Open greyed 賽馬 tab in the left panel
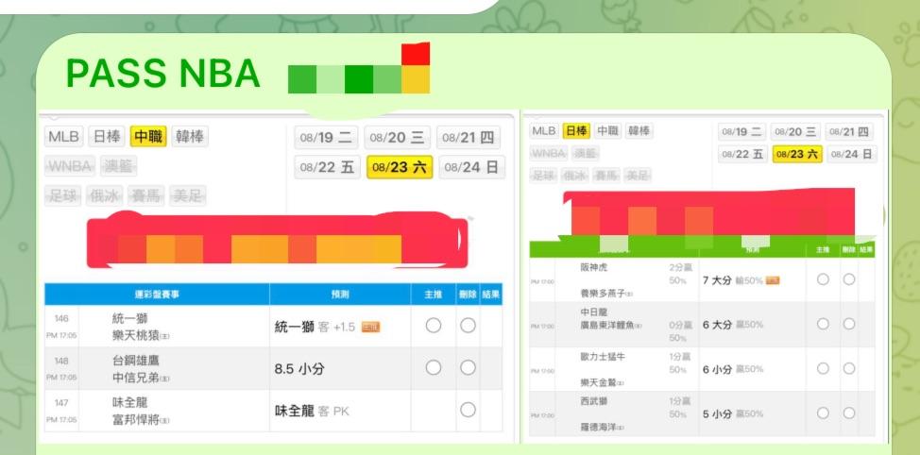This screenshot has height=455, width=920. [x=146, y=195]
